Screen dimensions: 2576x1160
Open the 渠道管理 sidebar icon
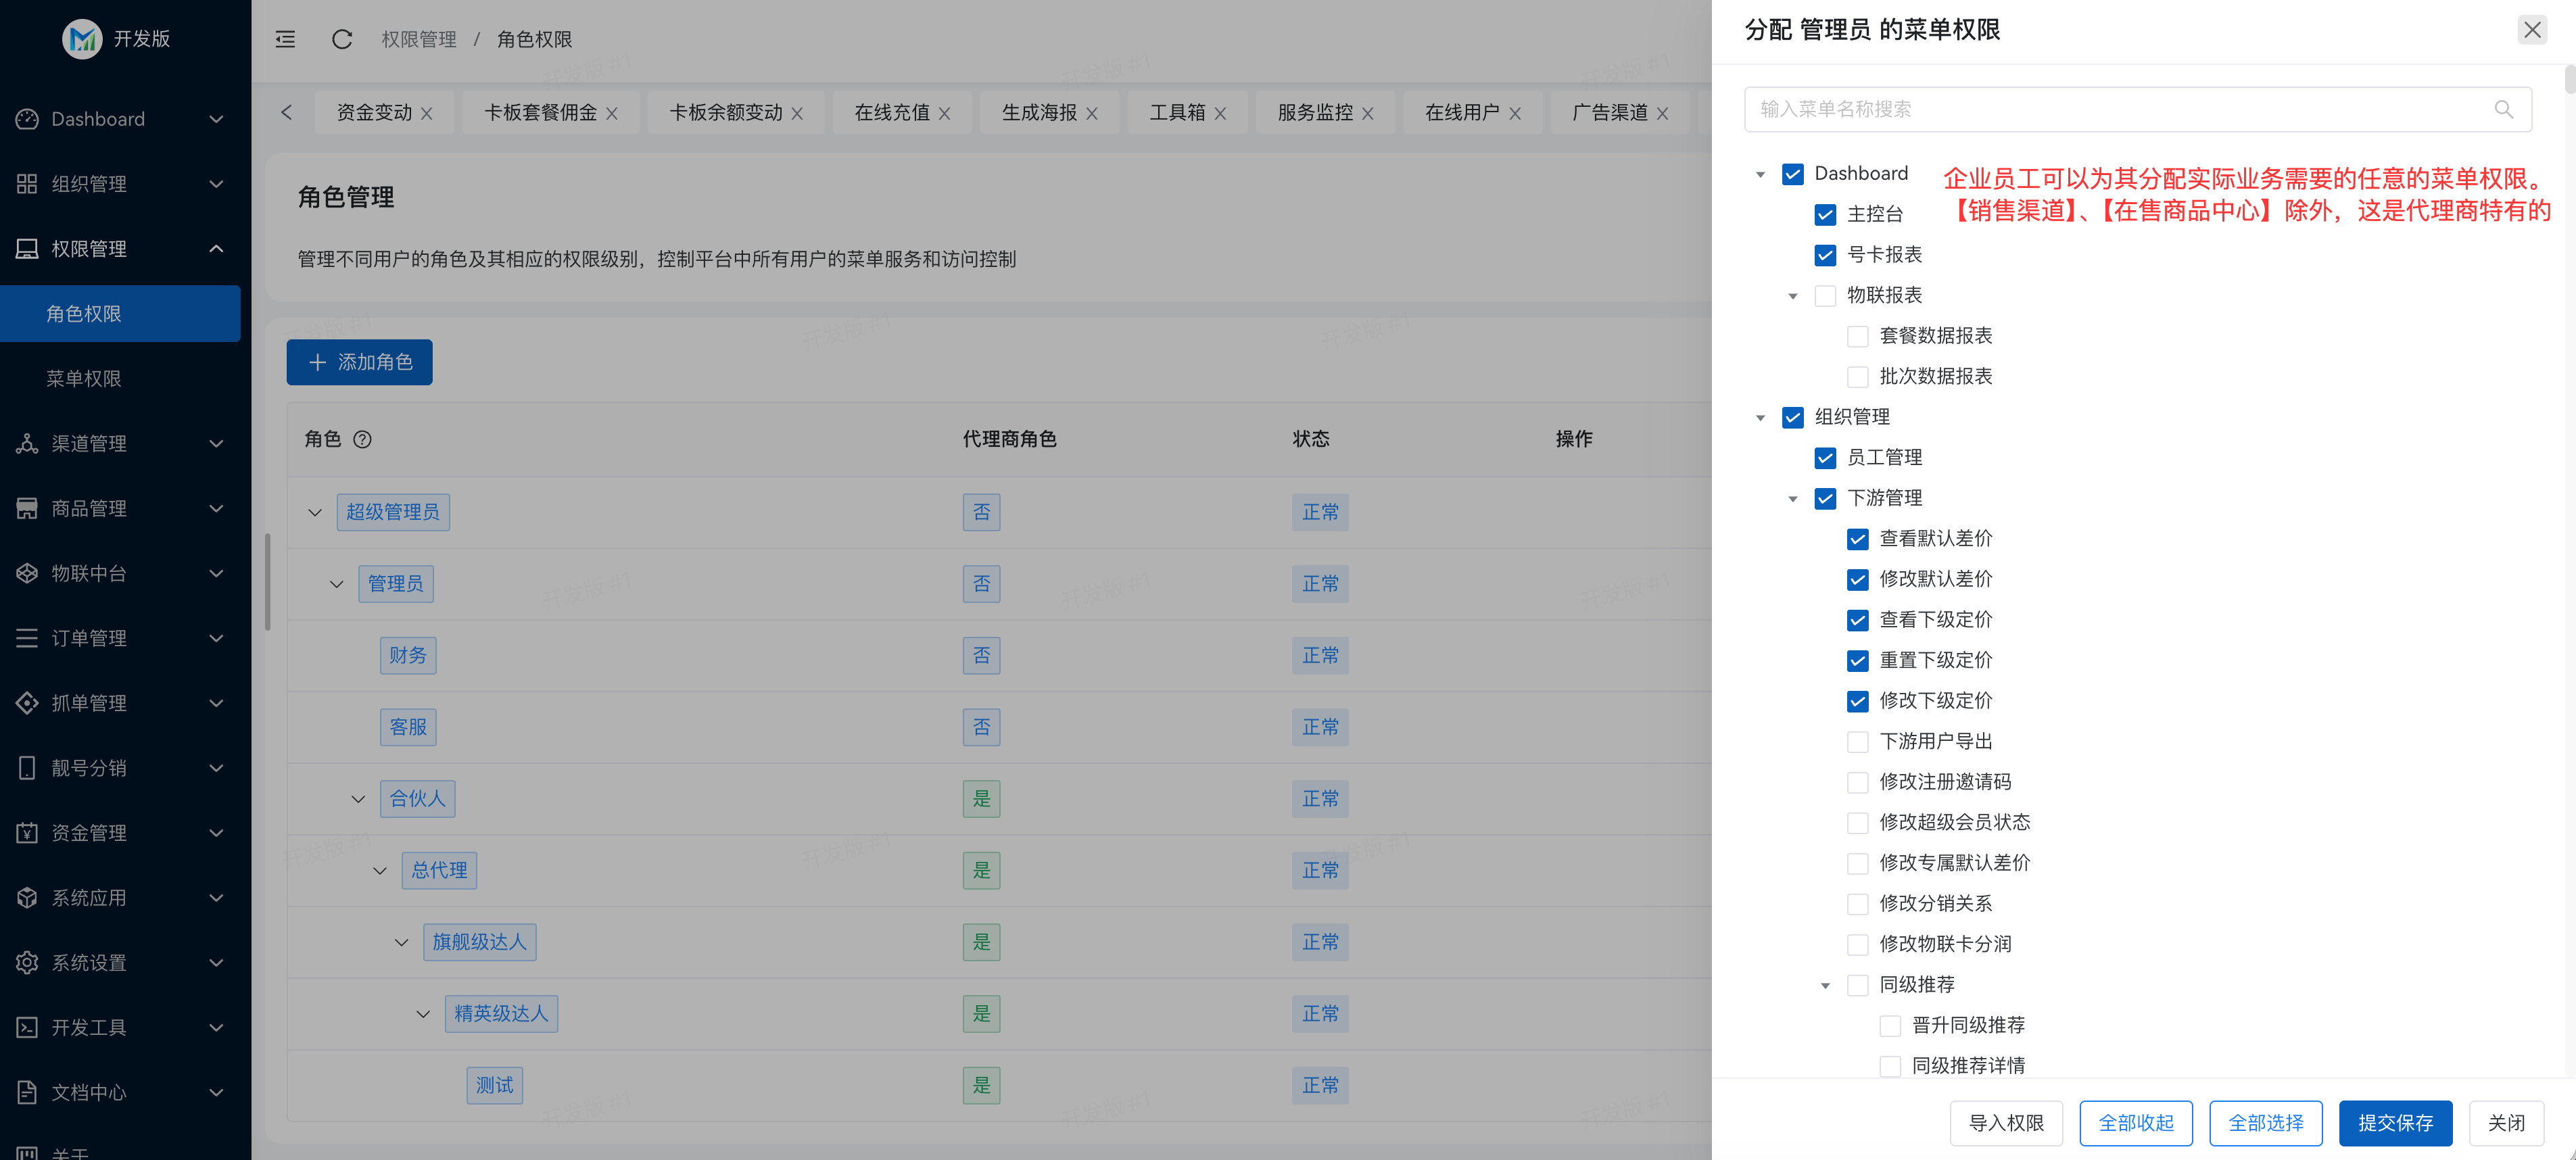(x=27, y=443)
